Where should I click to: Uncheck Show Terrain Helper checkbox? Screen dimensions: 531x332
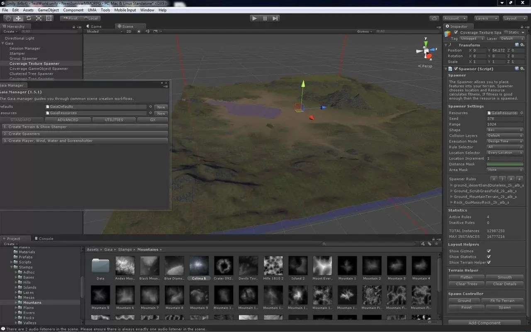click(489, 262)
